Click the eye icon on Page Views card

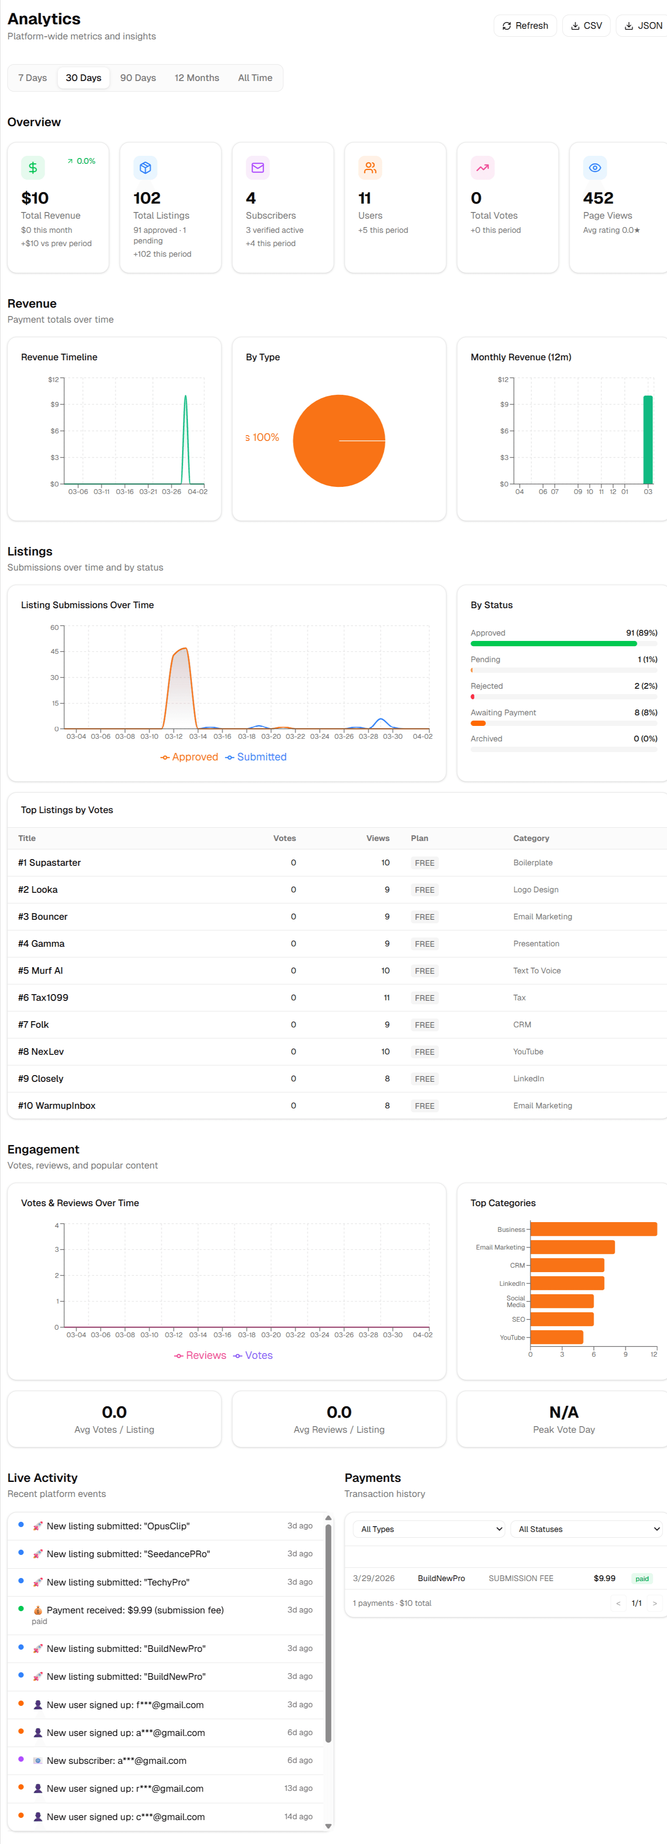(595, 167)
